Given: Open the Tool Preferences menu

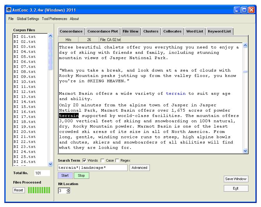Looking at the screenshot, I should [55, 19].
